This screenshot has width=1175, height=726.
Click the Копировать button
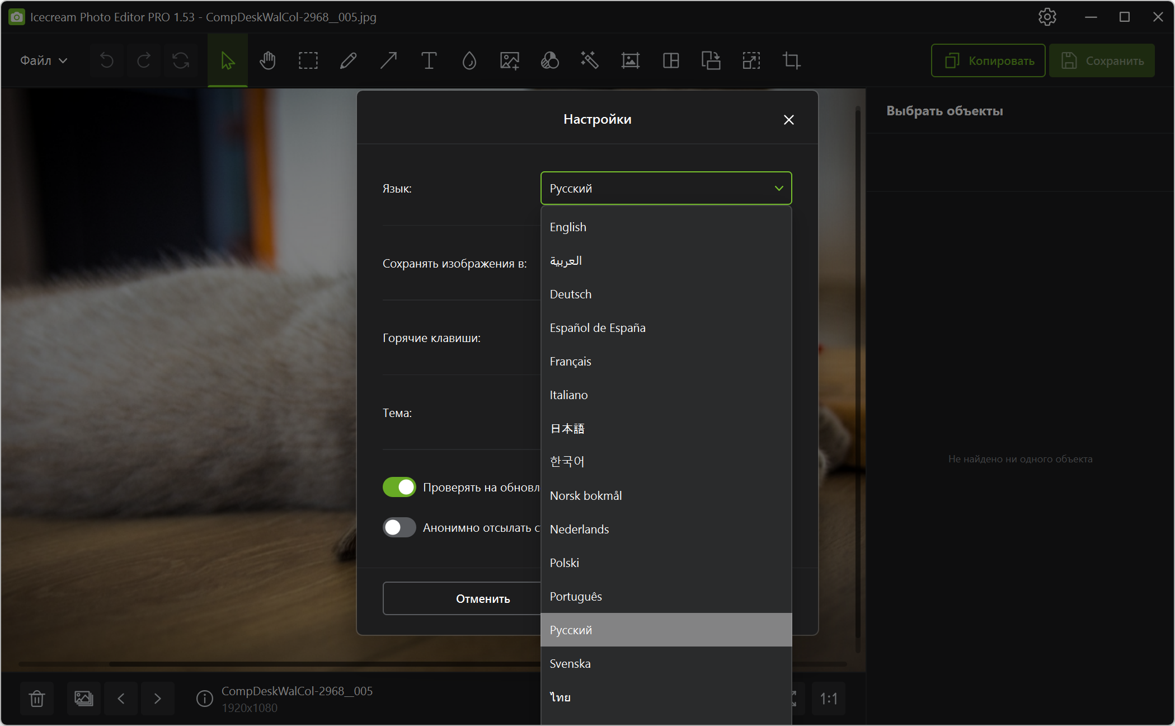988,60
